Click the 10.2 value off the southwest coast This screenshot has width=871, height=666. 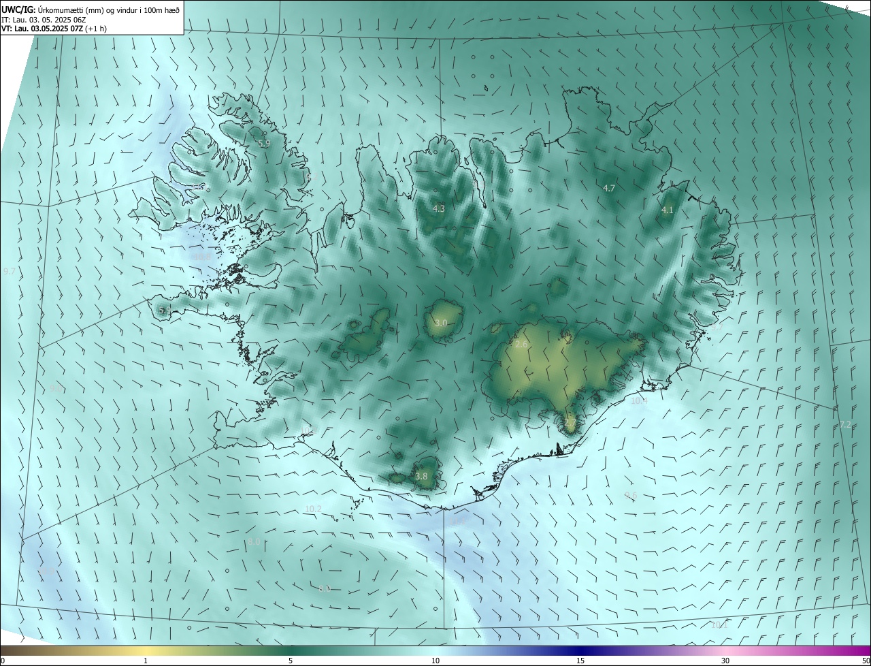pos(313,509)
